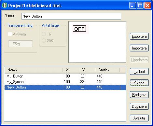
Task: Click the application icon in title bar
Action: [x=5, y=5]
